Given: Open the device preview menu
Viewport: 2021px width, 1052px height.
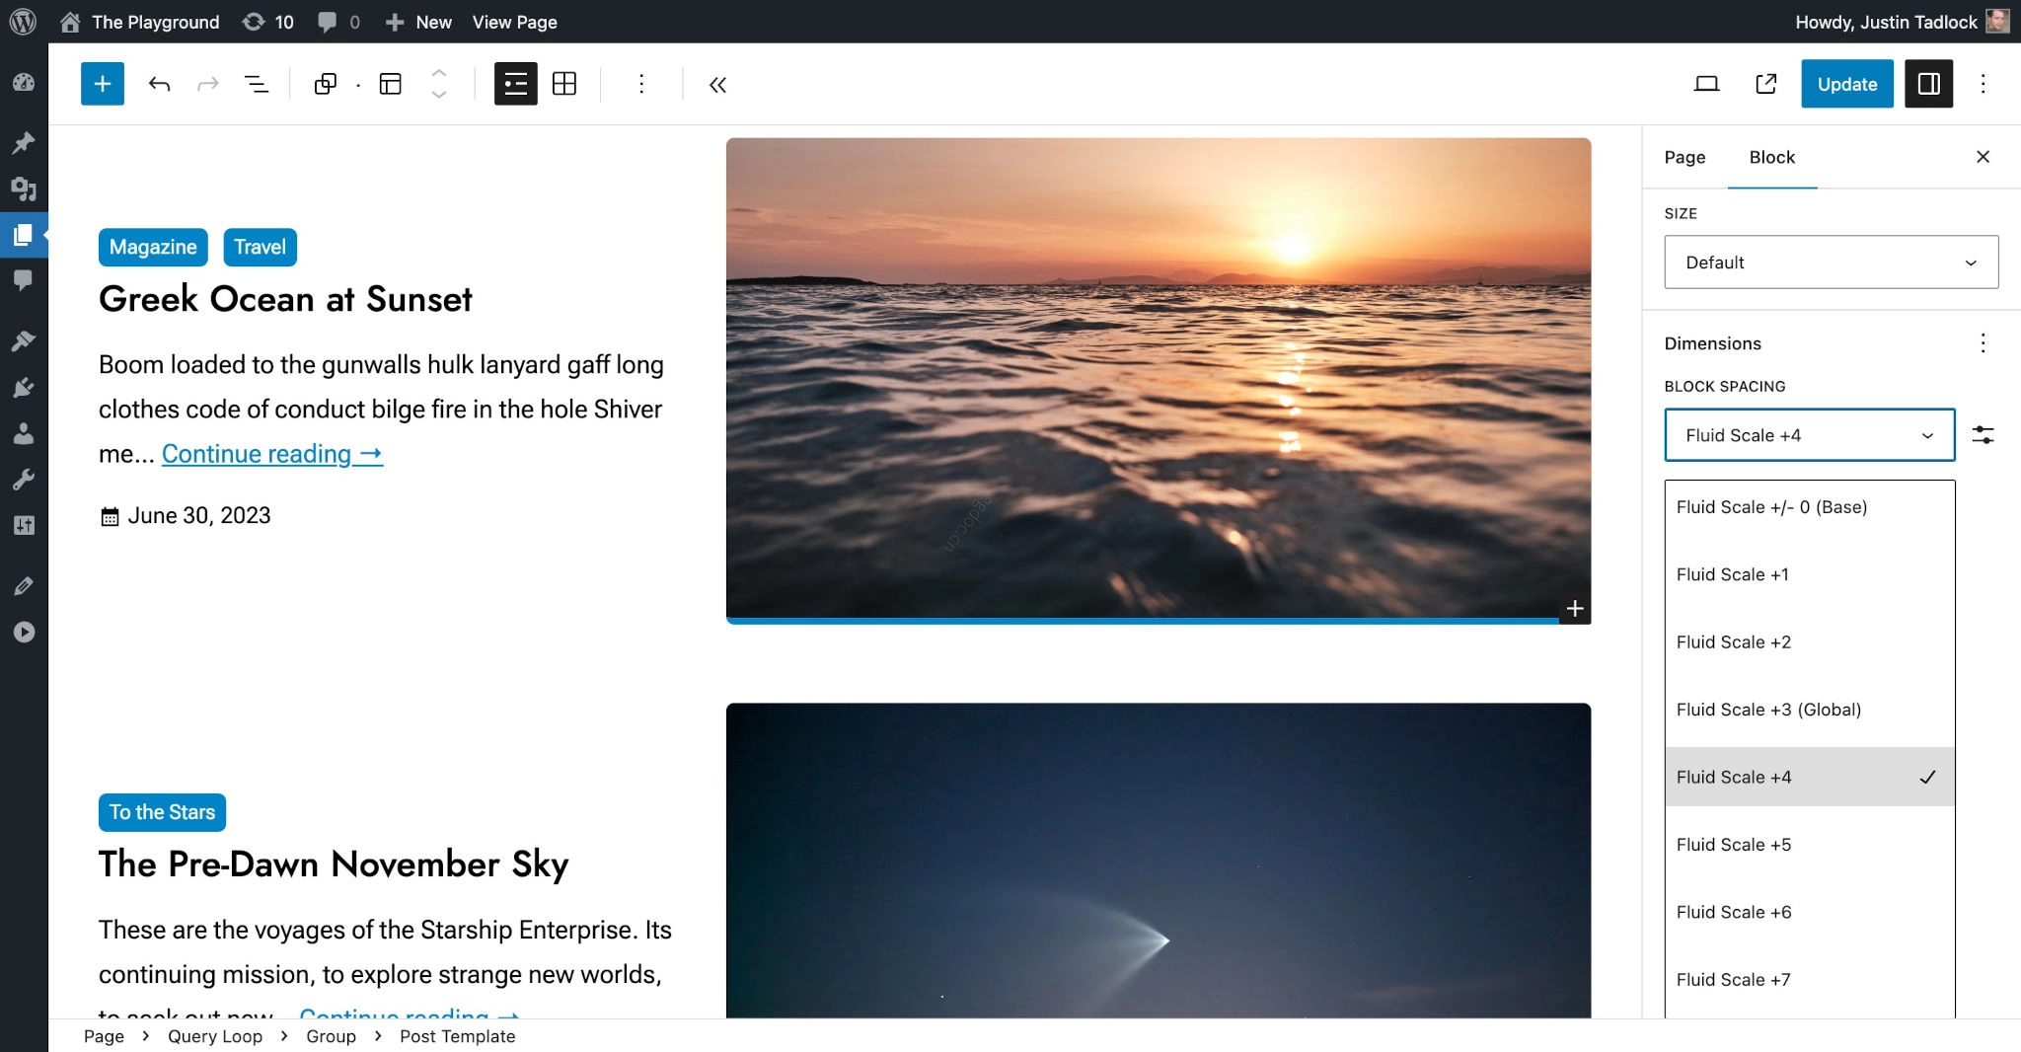Looking at the screenshot, I should 1706,84.
